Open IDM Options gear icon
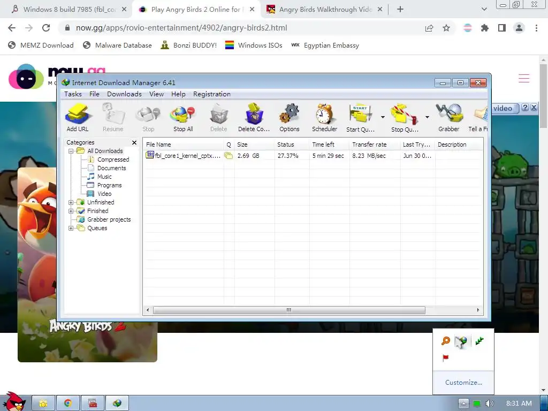548x411 pixels. (x=290, y=118)
